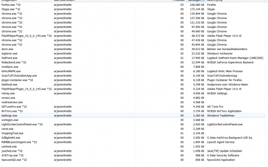Click the 7.868 kB memory value
Viewport: 268px width, 167px height.
click(x=198, y=67)
